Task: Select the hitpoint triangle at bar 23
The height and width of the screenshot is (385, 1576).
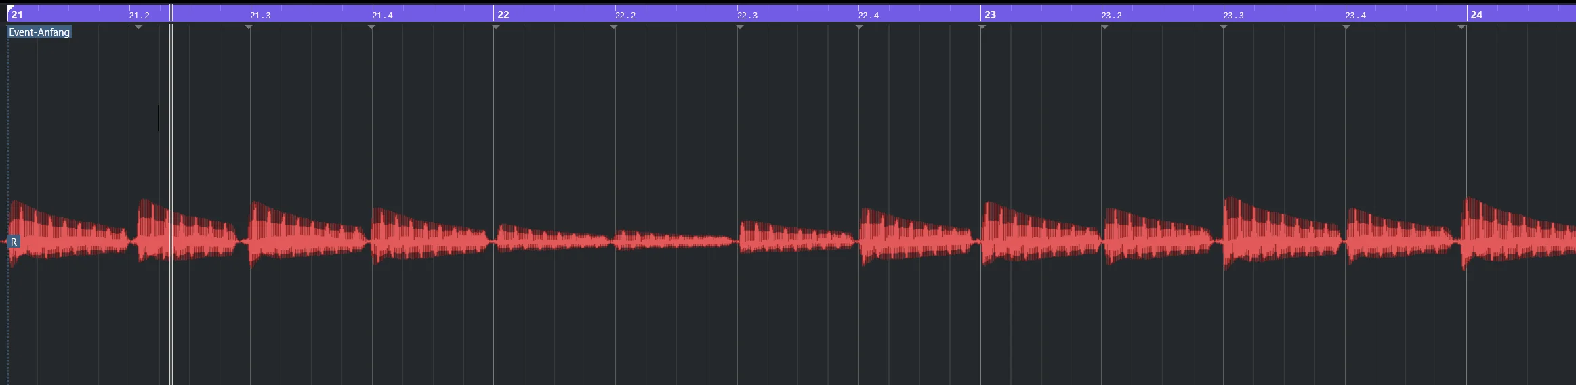Action: 982,27
